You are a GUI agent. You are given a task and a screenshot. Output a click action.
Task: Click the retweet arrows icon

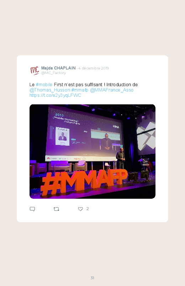click(56, 209)
